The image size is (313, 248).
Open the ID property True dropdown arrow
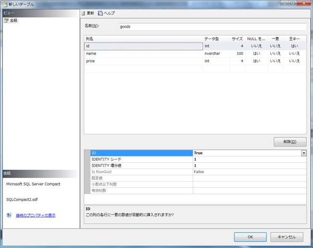pos(304,153)
